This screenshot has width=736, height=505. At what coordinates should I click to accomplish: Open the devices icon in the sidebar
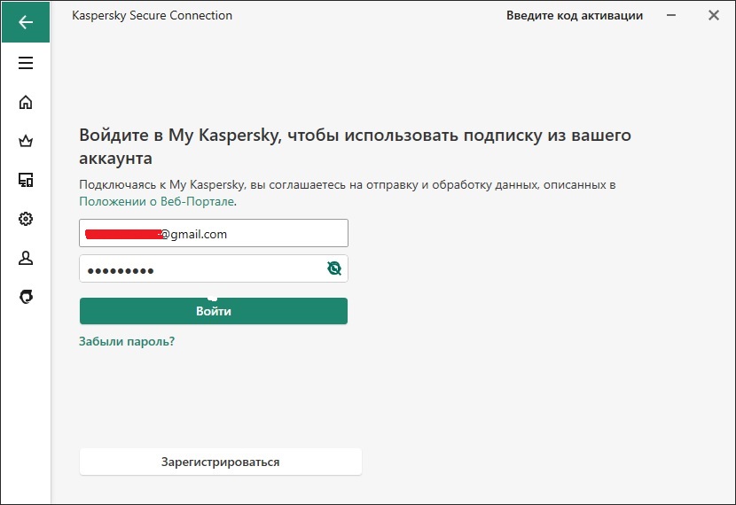(26, 180)
